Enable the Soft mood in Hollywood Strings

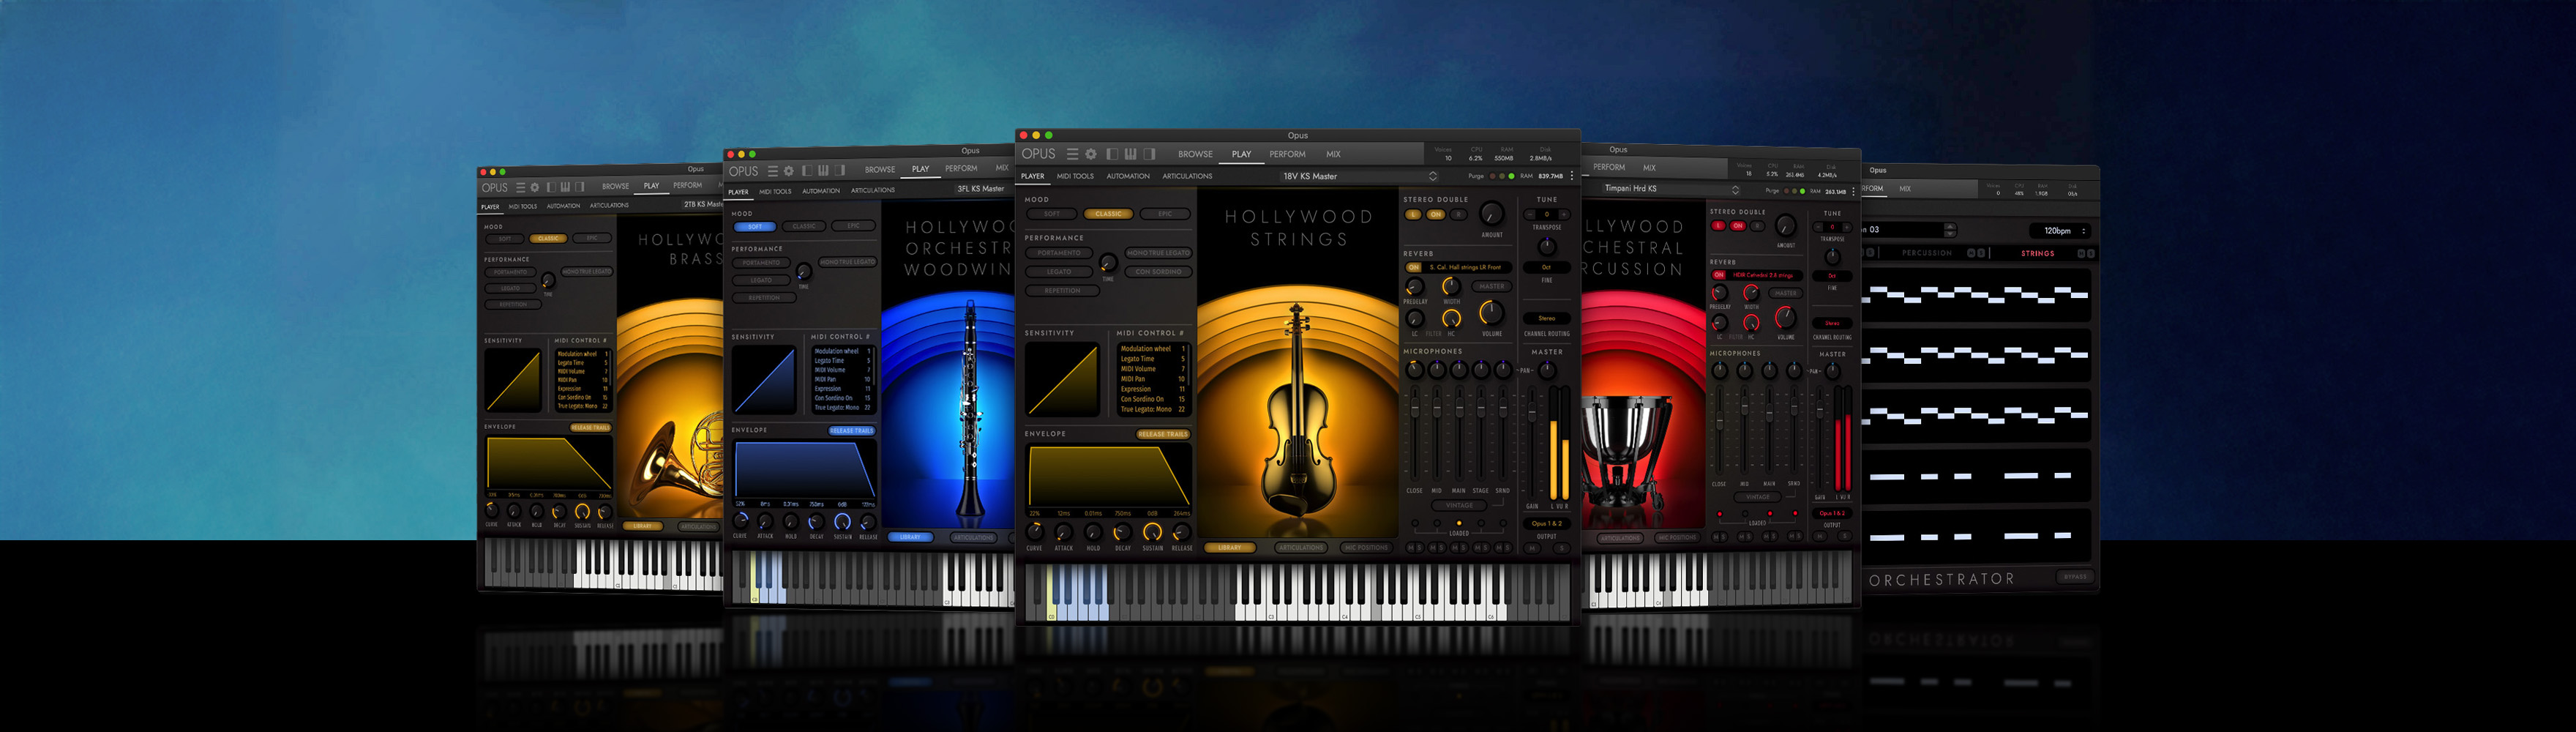tap(1051, 214)
